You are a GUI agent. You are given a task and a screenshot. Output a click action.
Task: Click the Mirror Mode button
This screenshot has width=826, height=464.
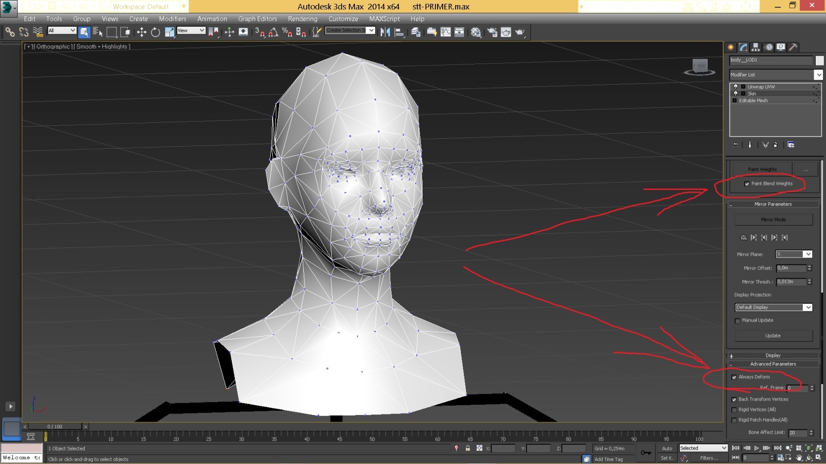point(773,219)
